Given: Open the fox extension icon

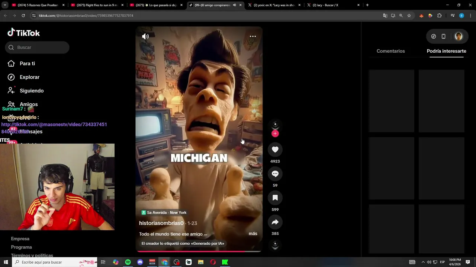Looking at the screenshot, I should (421, 16).
